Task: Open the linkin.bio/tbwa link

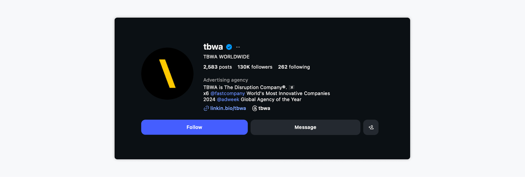Action: pos(228,108)
